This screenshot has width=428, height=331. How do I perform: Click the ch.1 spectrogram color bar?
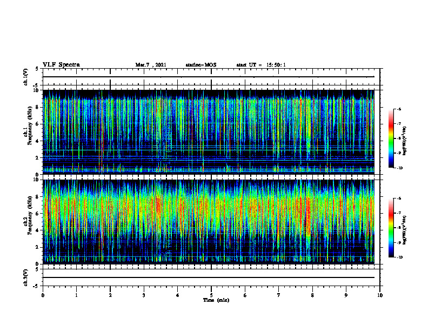[x=391, y=138]
